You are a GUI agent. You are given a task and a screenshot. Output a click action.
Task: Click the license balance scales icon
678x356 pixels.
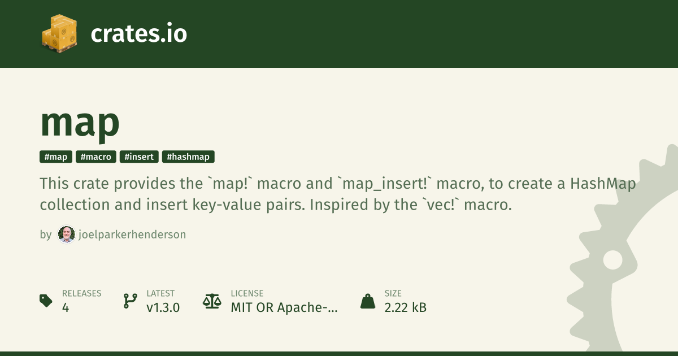212,301
